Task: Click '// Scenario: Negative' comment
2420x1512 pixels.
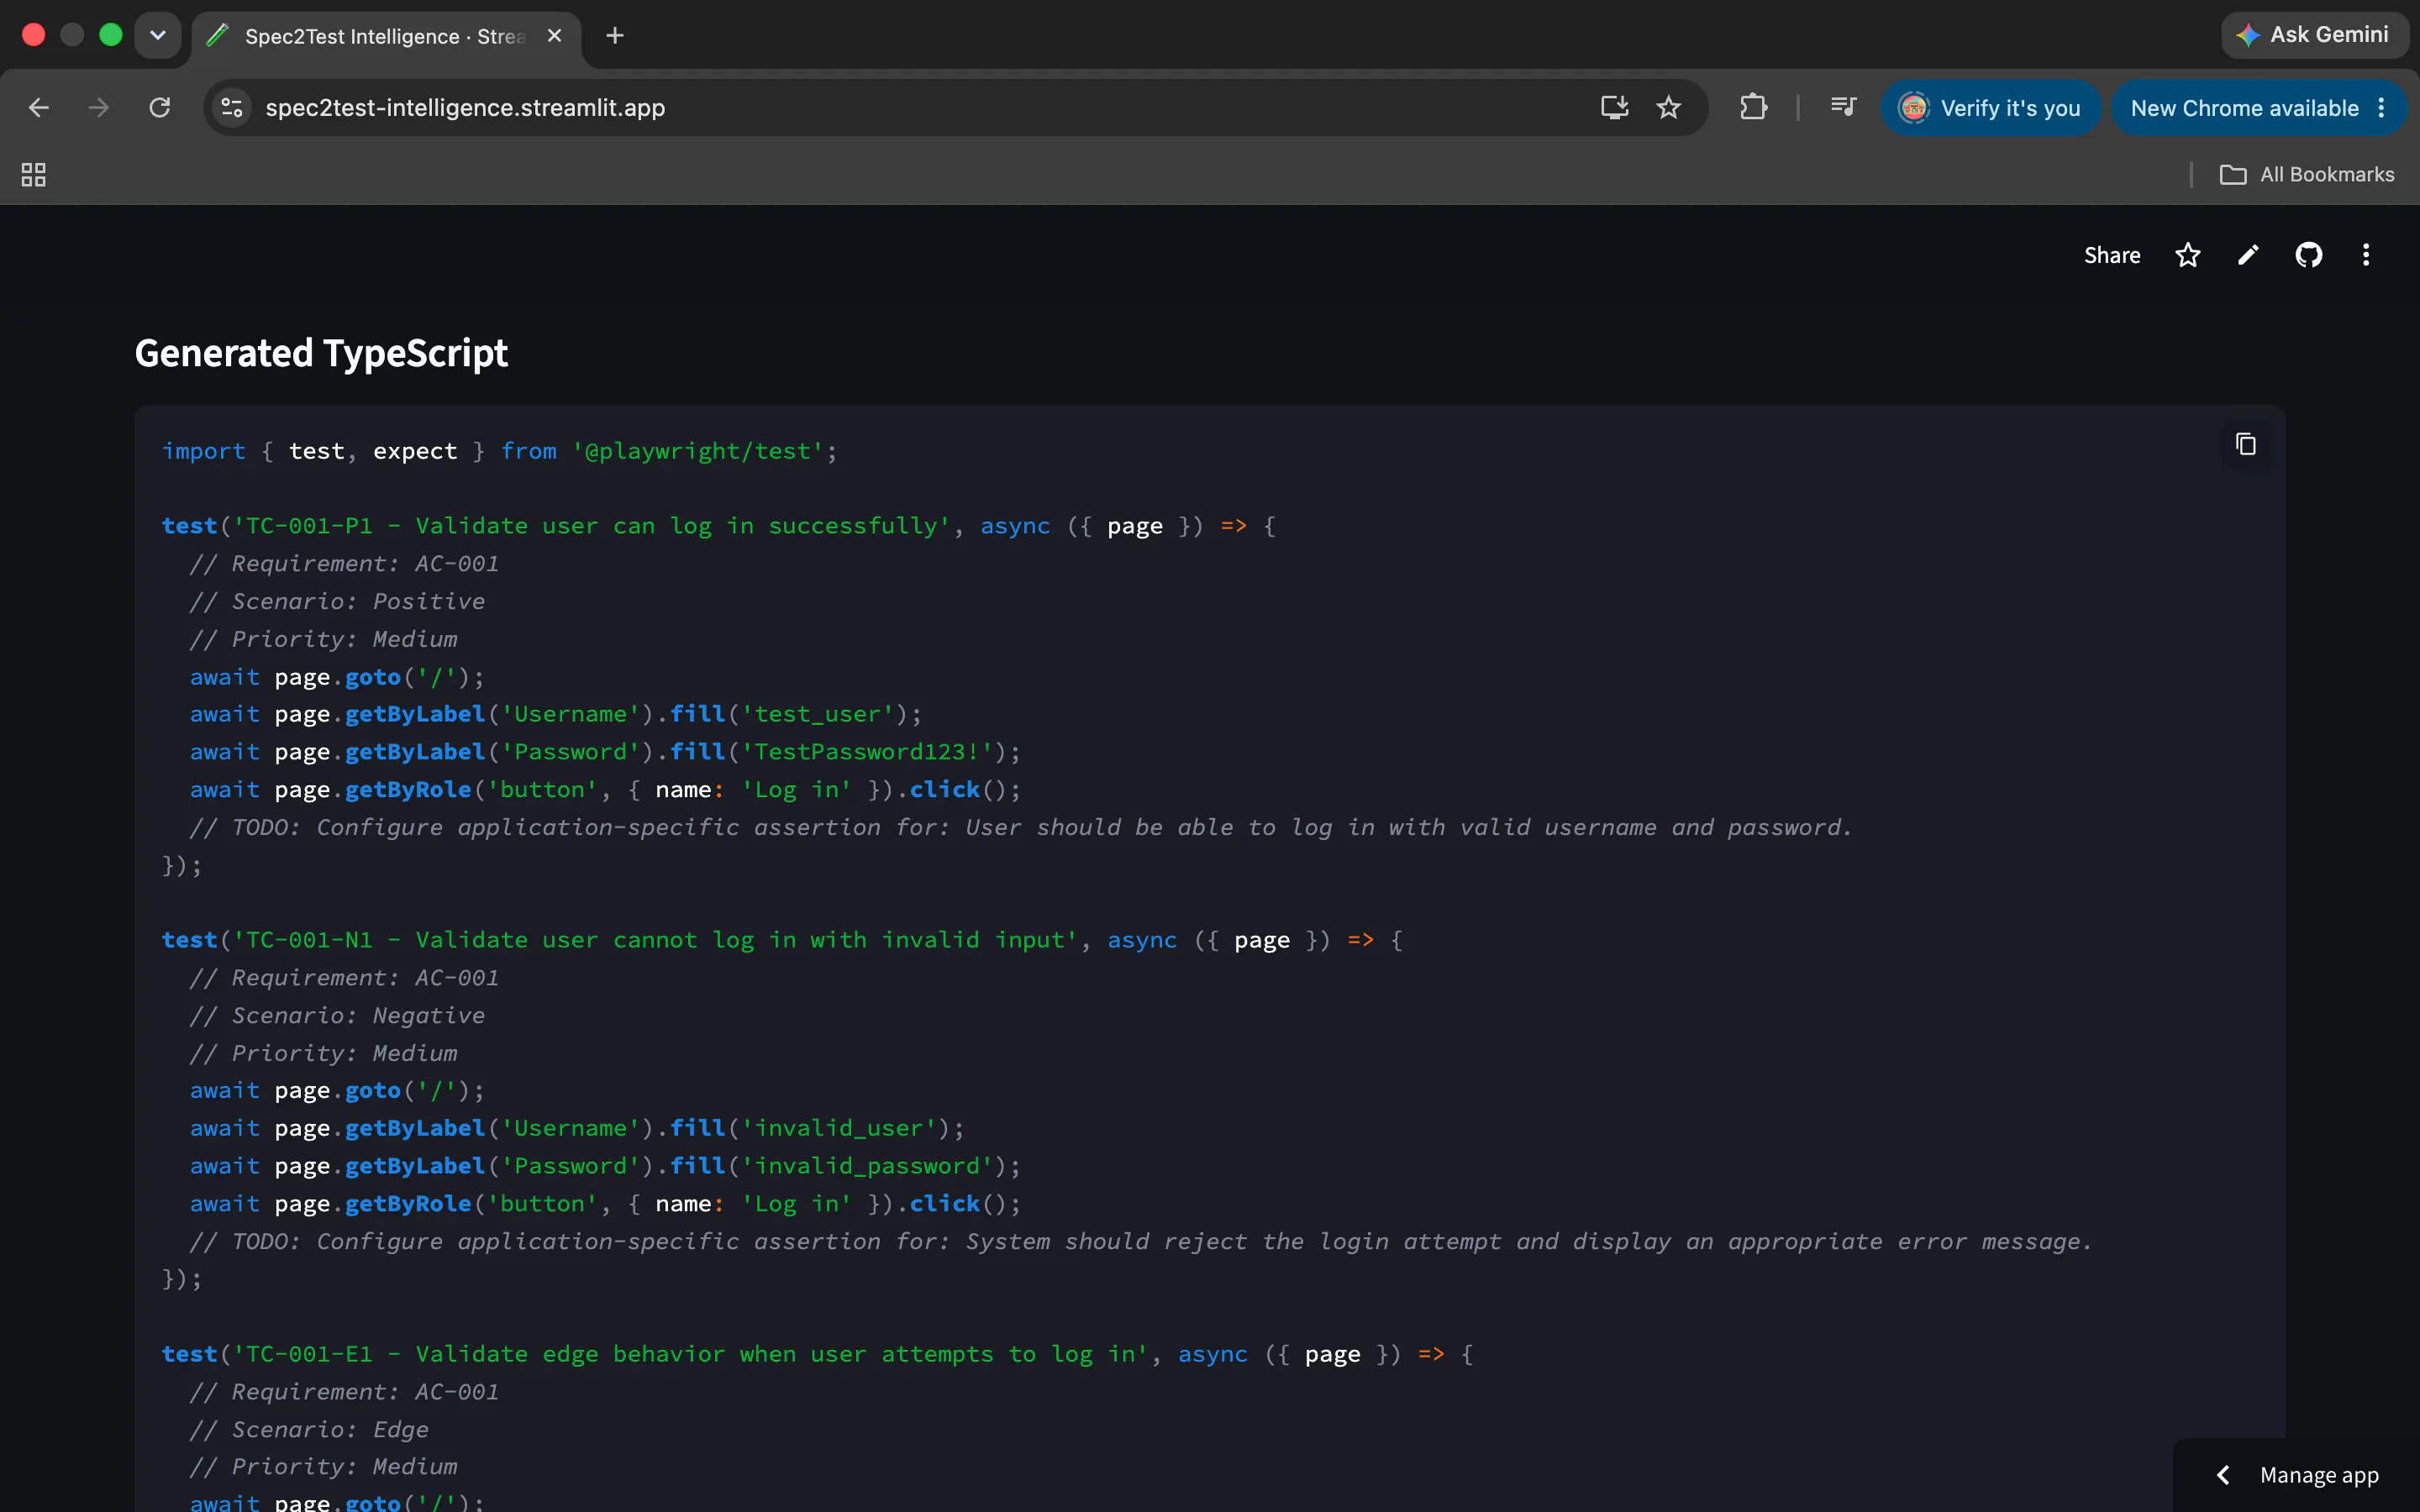Action: 337,1015
